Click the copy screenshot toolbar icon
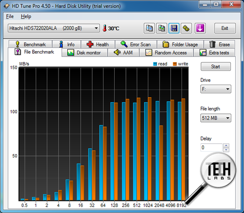 [162, 28]
